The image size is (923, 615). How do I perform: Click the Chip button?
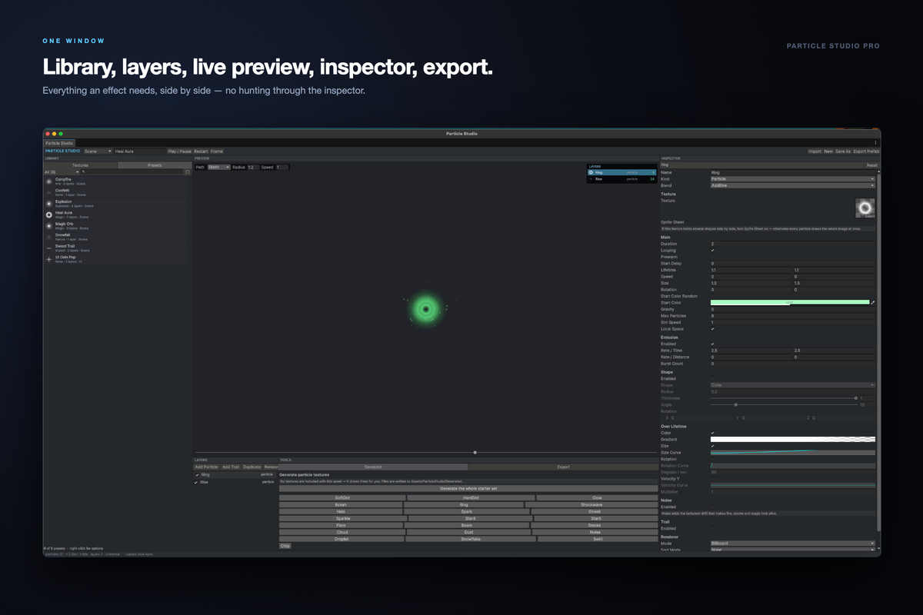tap(285, 546)
